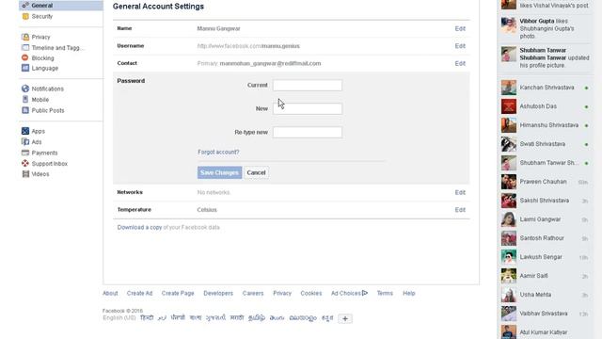Open Notifications settings
Screen dimensions: 602x339
pos(48,89)
